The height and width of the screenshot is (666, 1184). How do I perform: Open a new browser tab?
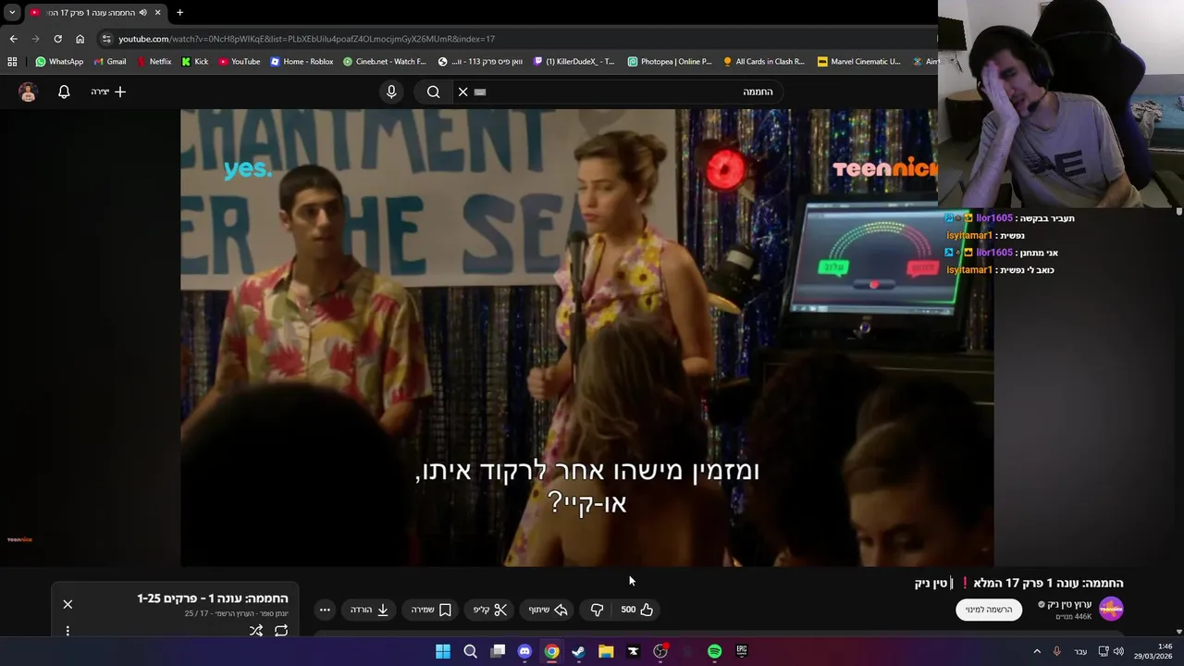coord(179,12)
